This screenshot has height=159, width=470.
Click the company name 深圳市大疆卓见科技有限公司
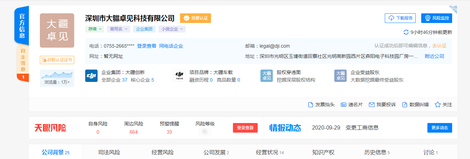(130, 18)
